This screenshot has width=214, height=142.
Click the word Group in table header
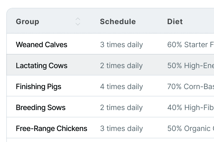pos(28,22)
